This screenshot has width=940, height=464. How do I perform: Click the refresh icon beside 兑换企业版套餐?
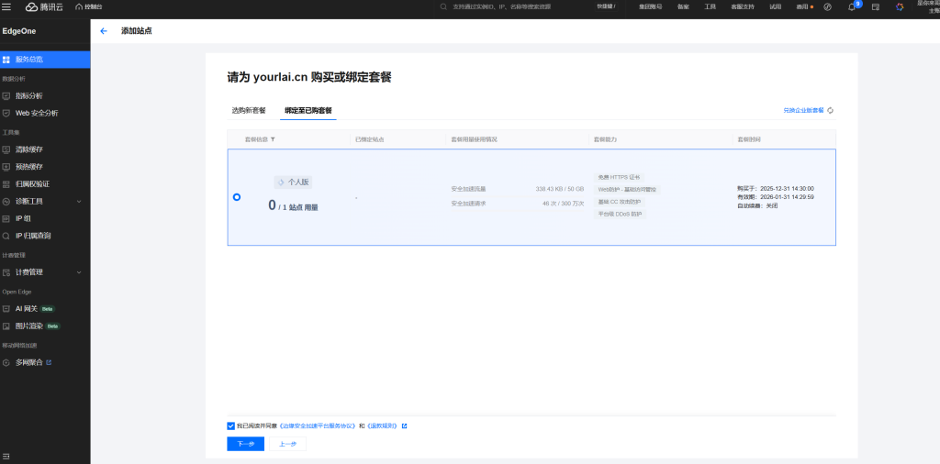coord(831,110)
